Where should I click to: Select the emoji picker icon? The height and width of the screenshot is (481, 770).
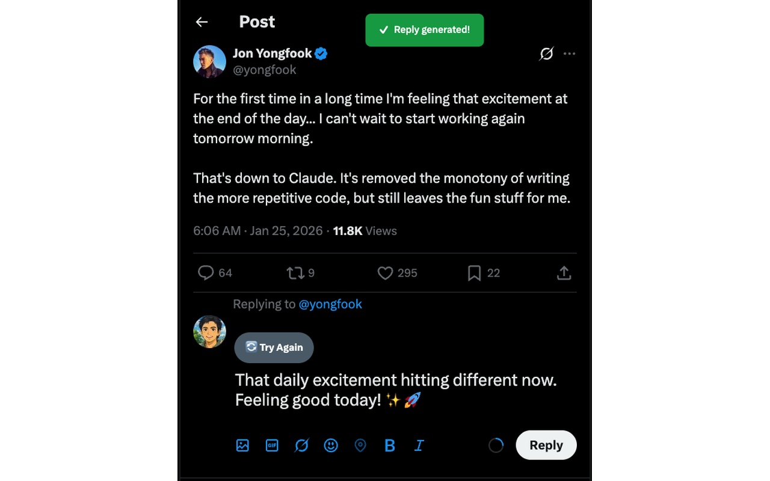click(x=331, y=446)
